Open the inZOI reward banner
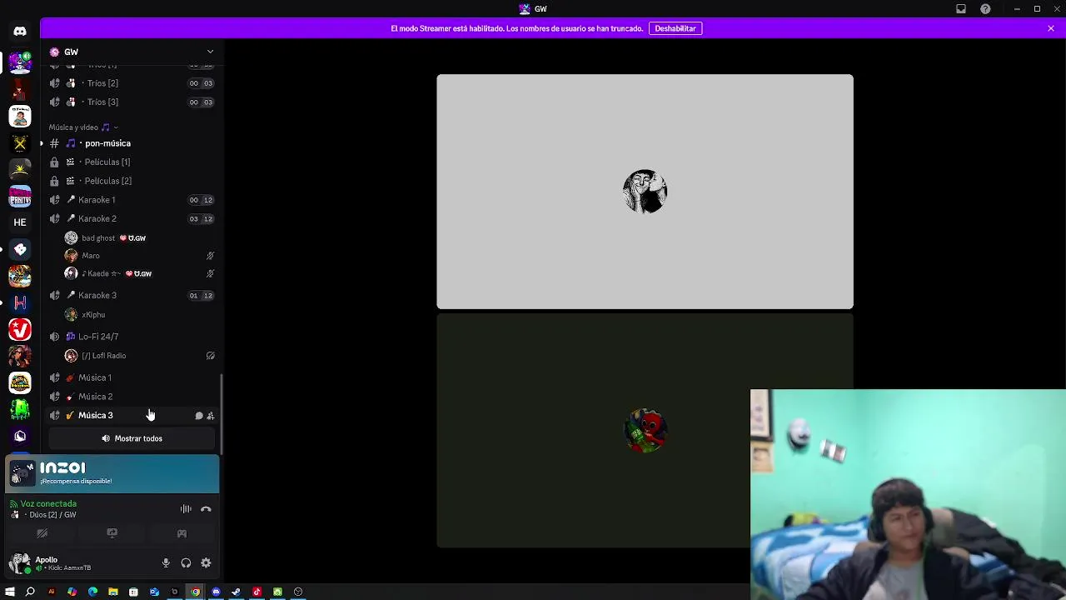Viewport: 1066px width, 600px height. [x=112, y=474]
